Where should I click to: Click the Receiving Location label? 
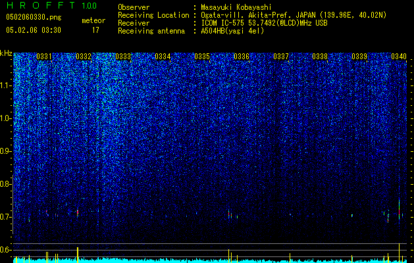(153, 15)
